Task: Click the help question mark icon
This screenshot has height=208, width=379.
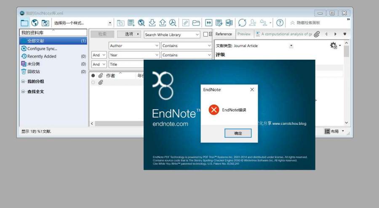Action: tap(280, 23)
